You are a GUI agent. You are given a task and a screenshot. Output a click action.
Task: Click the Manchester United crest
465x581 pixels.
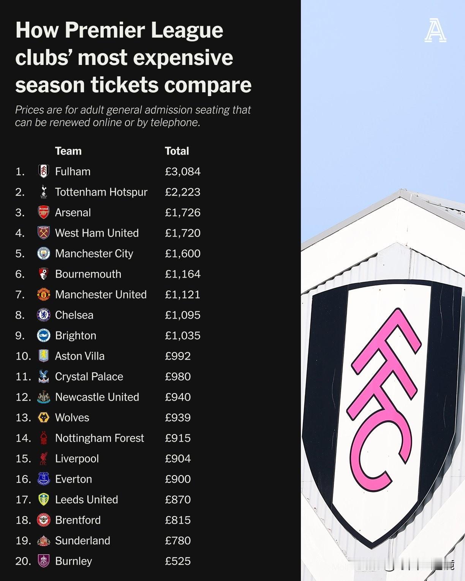tap(44, 294)
